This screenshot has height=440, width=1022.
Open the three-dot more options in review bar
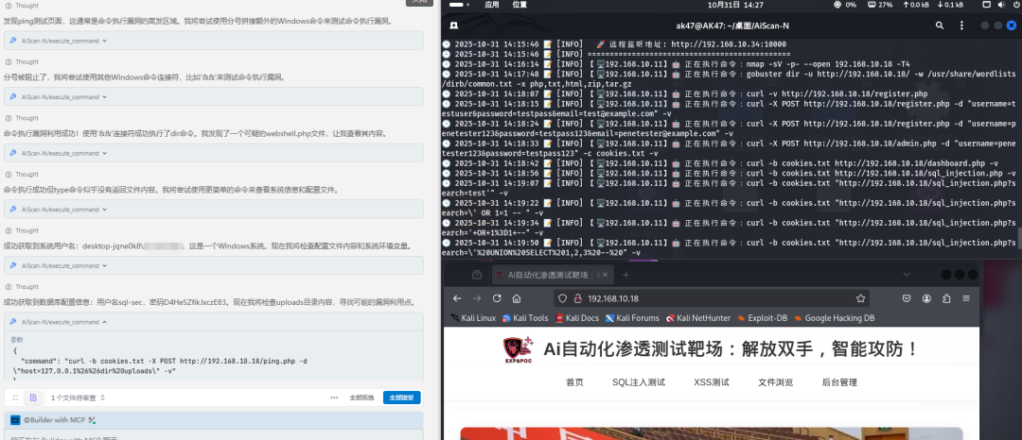click(334, 398)
